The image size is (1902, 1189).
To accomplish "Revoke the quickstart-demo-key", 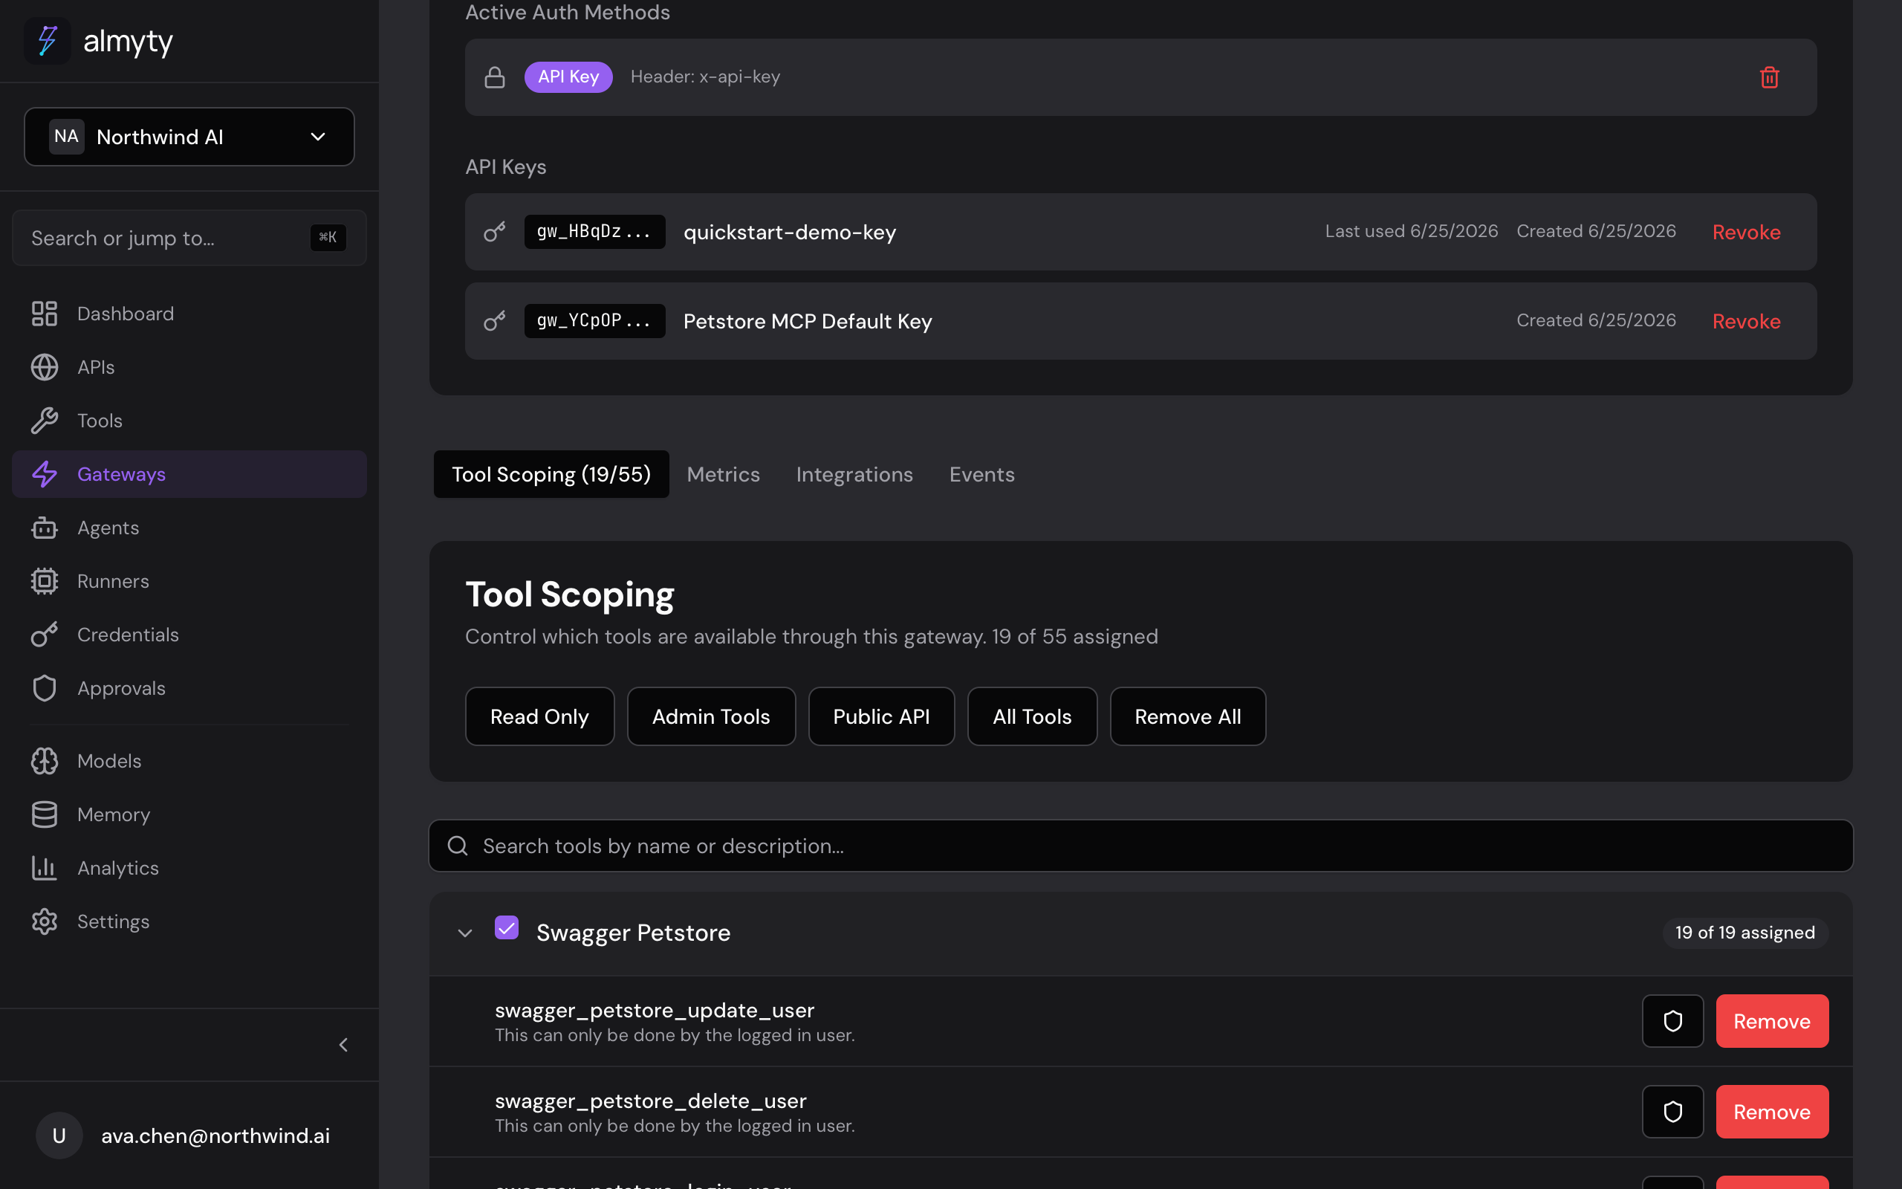I will pos(1747,232).
